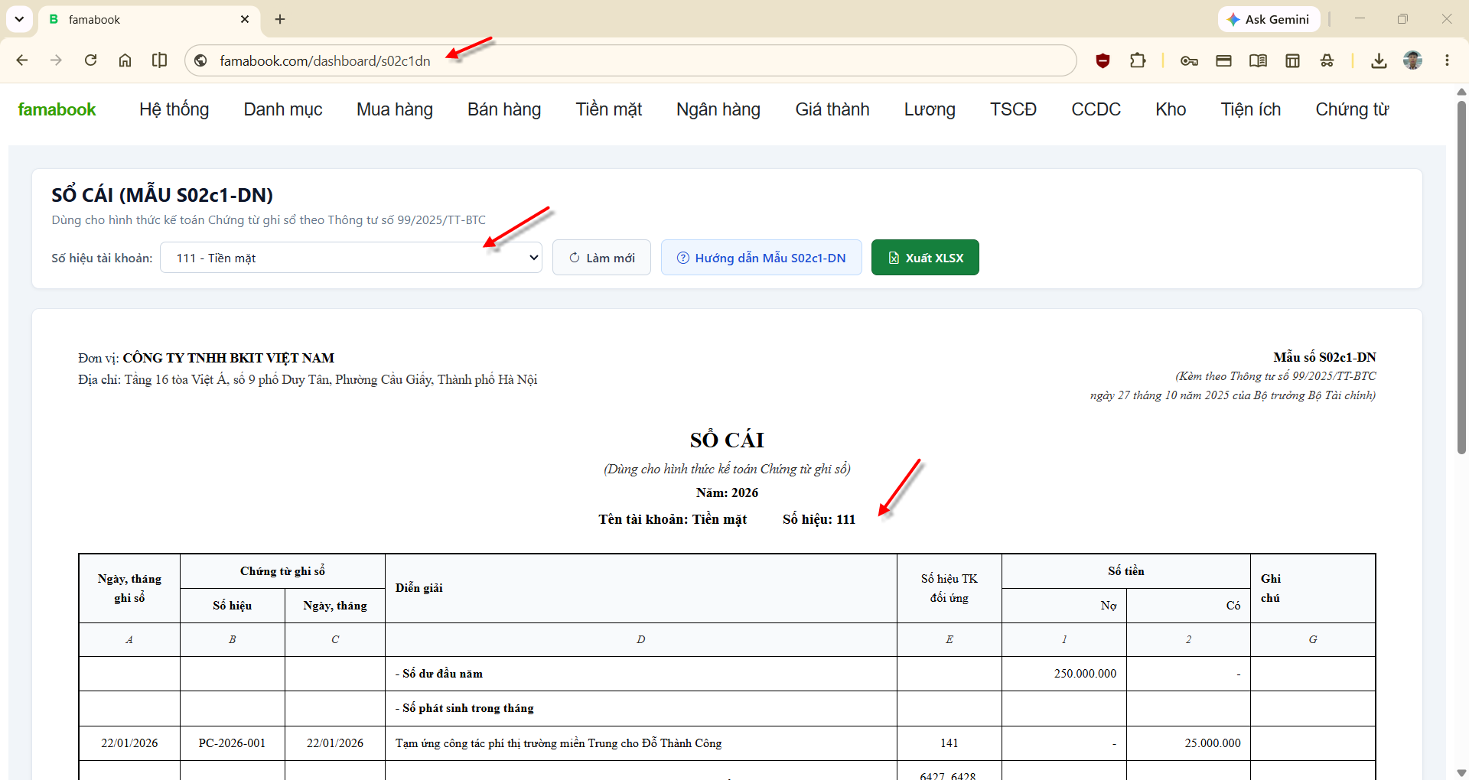The height and width of the screenshot is (780, 1469).
Task: Click the Số hiệu TK đối ứng header
Action: coord(949,588)
